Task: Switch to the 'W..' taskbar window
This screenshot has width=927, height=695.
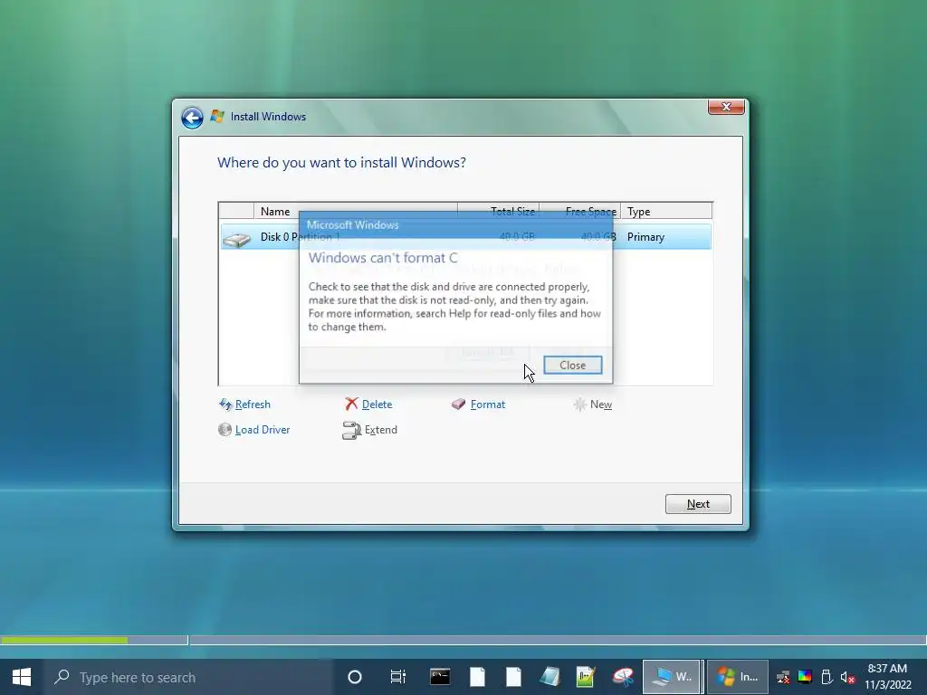Action: 672,677
